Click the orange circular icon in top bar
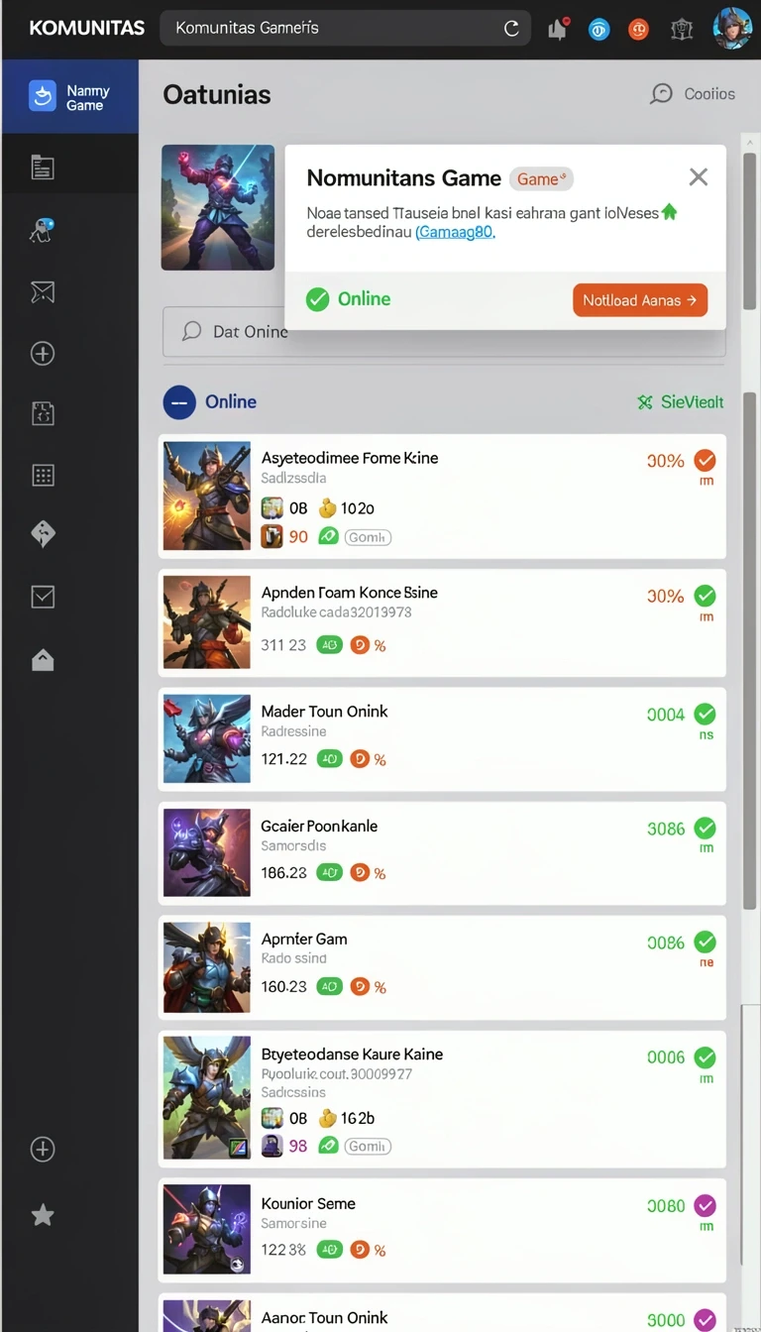 [639, 30]
